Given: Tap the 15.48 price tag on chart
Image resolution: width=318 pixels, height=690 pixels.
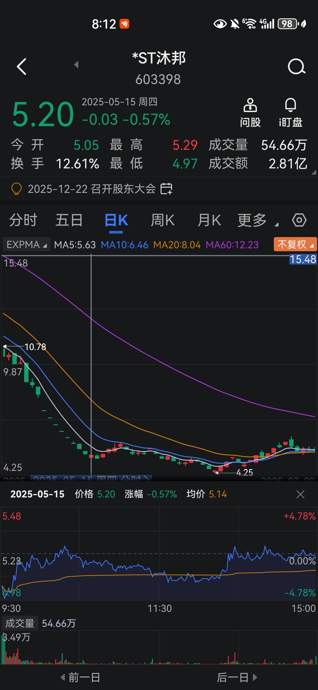Looking at the screenshot, I should pyautogui.click(x=303, y=259).
